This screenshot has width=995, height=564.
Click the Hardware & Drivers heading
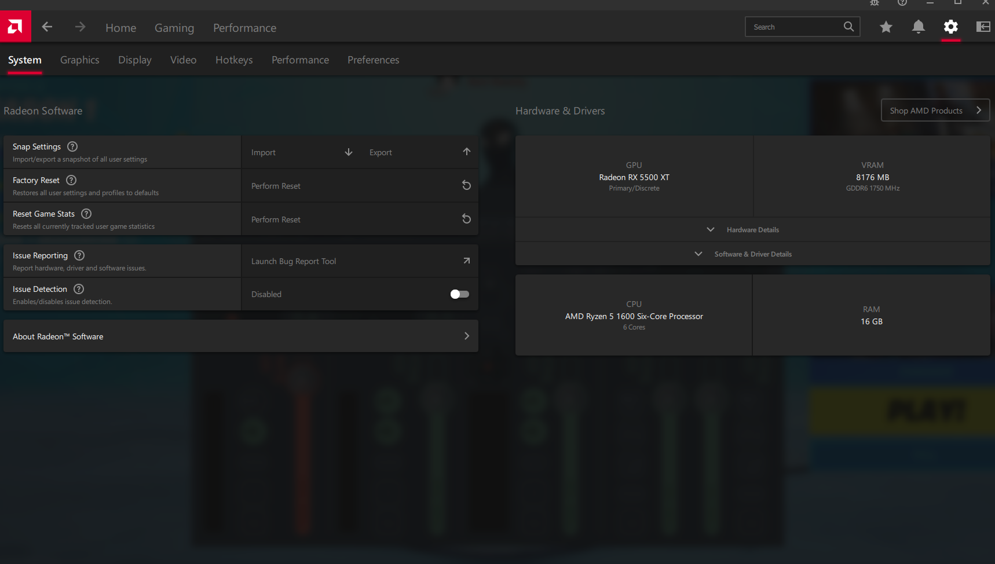[560, 111]
